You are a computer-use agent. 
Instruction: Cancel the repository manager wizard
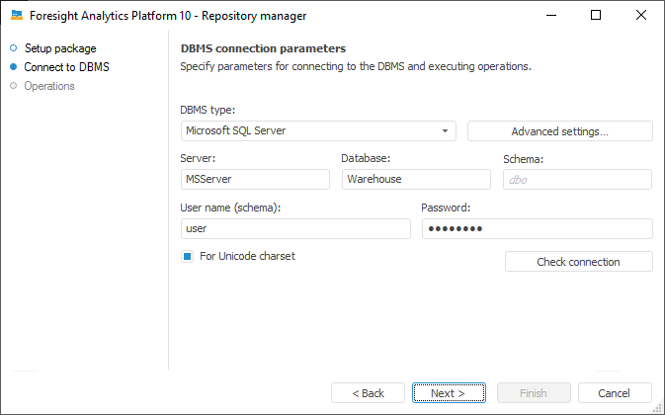coord(615,393)
